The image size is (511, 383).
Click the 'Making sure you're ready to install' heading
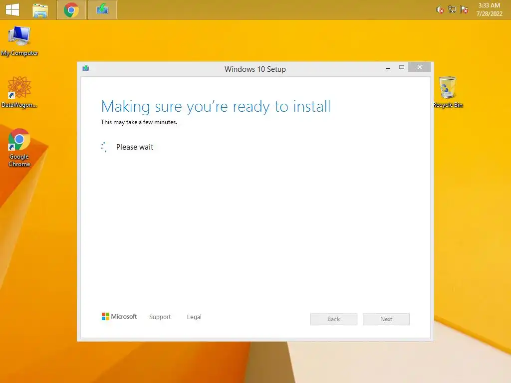(x=216, y=107)
